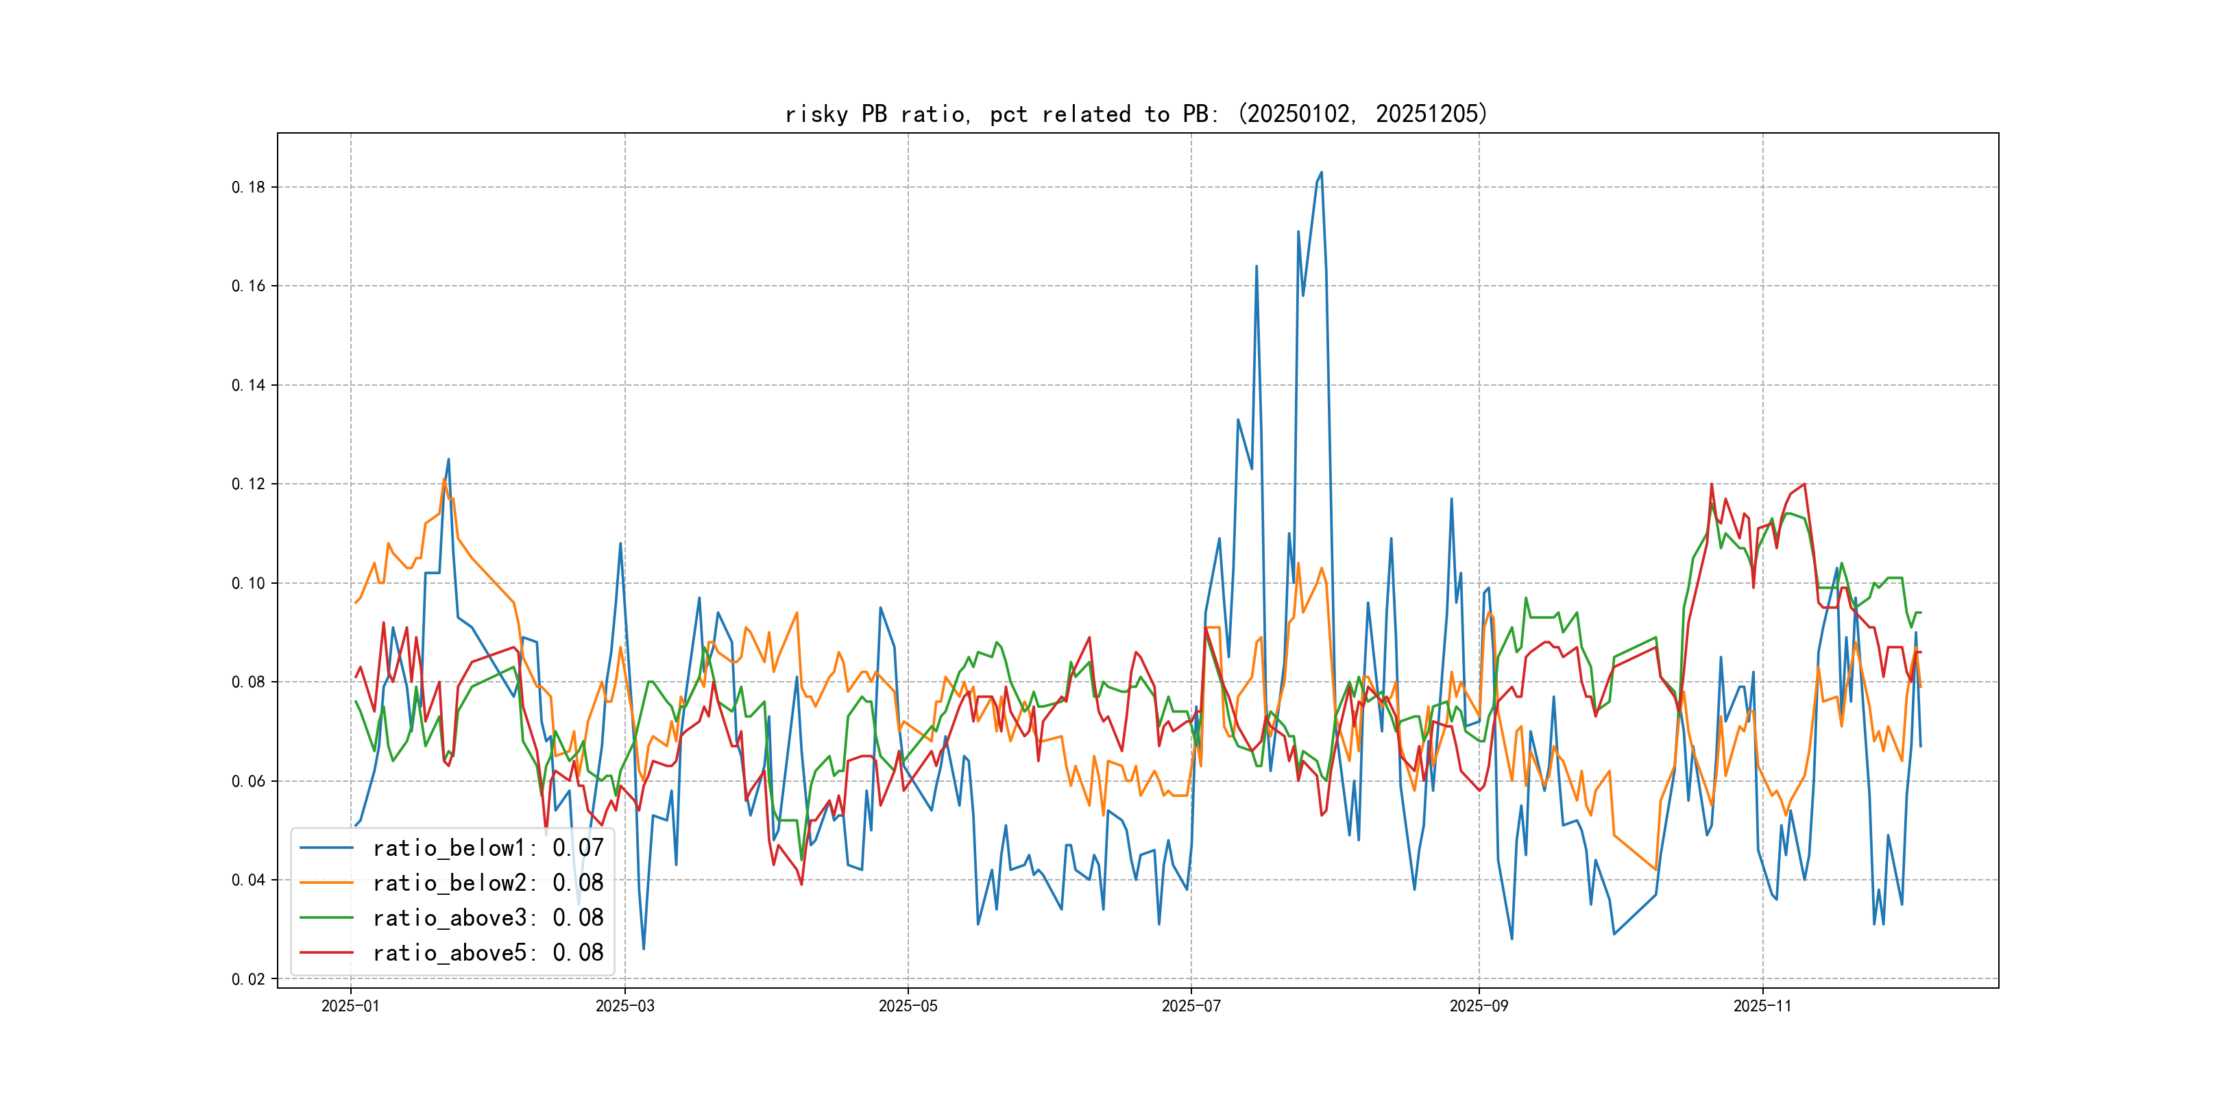Click the 2025-11 x-axis tick label

click(x=1762, y=1006)
